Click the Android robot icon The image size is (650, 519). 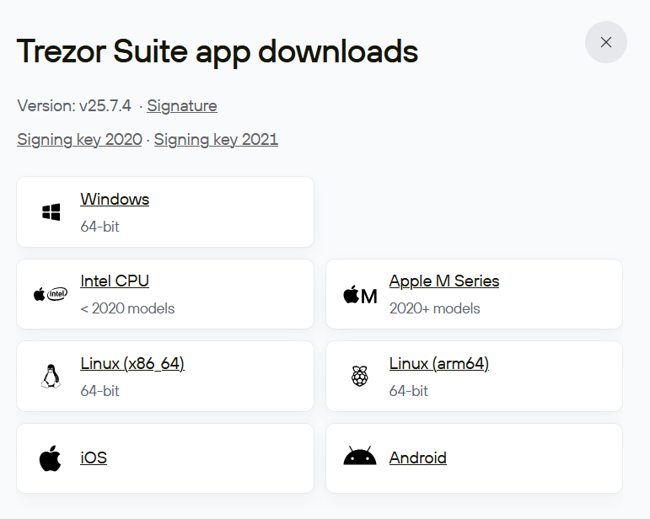tap(360, 456)
